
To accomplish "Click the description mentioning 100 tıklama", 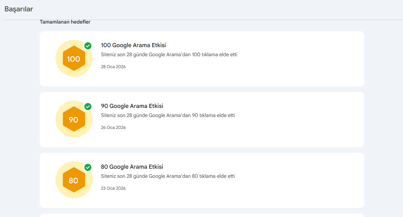I will [169, 55].
